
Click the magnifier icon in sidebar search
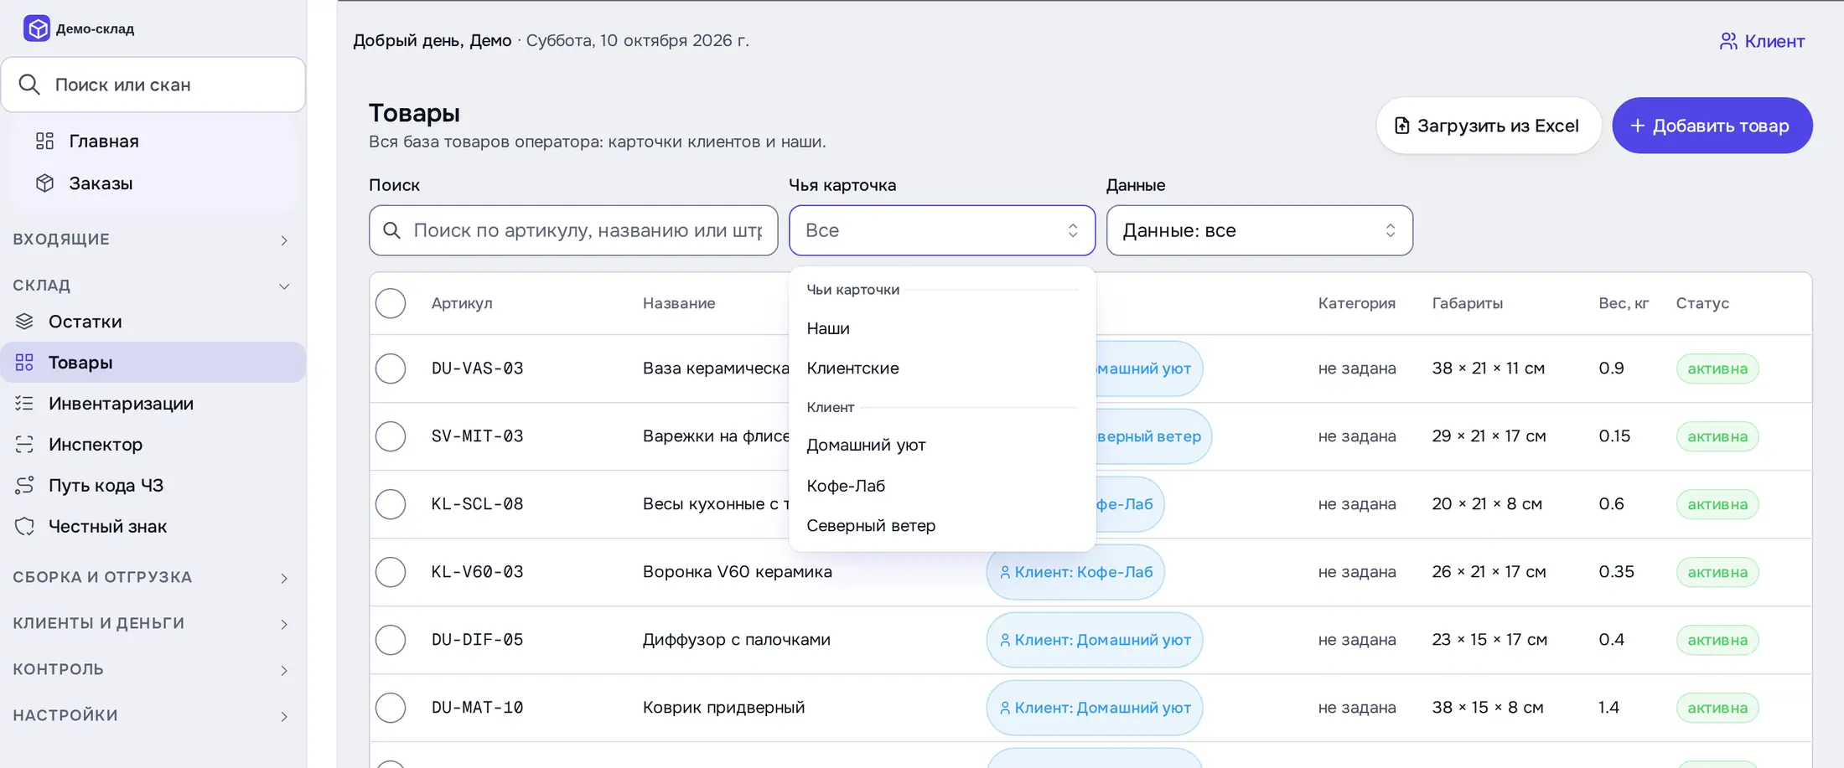pyautogui.click(x=29, y=85)
